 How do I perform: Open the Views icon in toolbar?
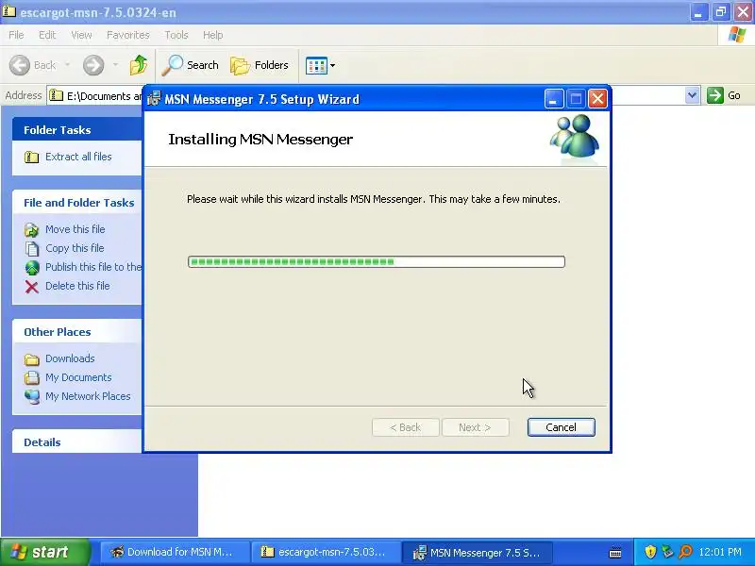[316, 65]
